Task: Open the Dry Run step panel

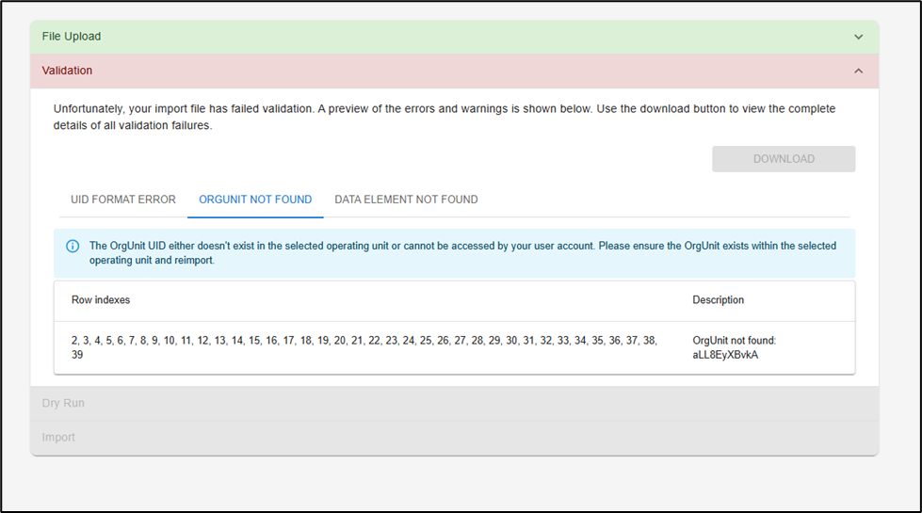Action: pos(63,403)
